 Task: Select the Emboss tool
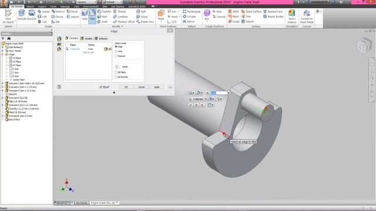[58, 12]
